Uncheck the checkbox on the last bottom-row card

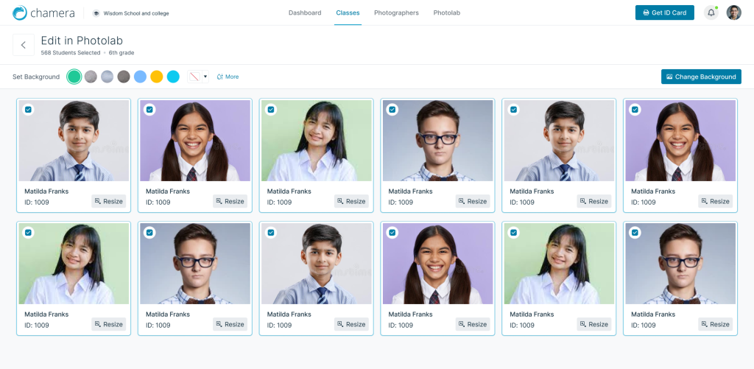pyautogui.click(x=635, y=233)
